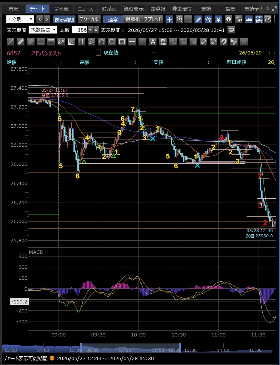This screenshot has height=365, width=280.
Task: Toggle the スプレッド spread display mode
Action: pos(153,19)
